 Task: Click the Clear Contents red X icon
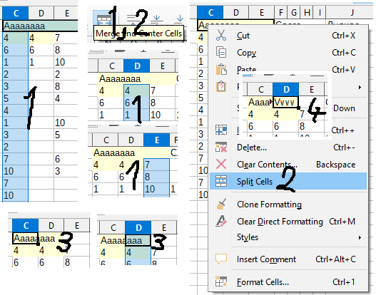[x=221, y=165]
